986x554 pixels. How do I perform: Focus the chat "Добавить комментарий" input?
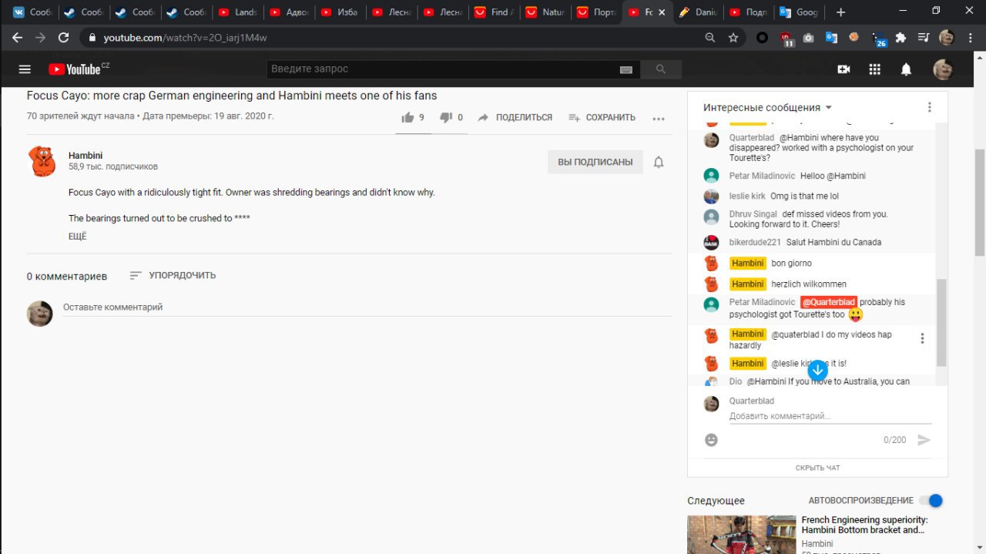click(x=830, y=416)
